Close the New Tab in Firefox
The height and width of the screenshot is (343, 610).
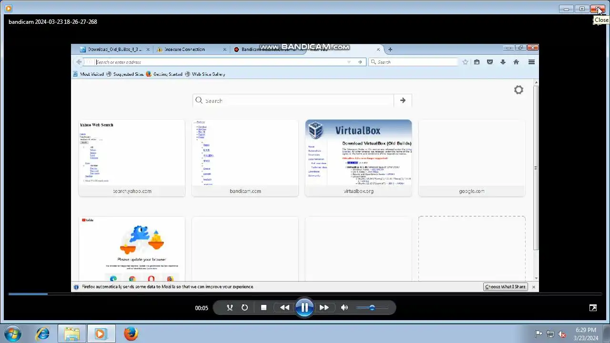click(378, 50)
